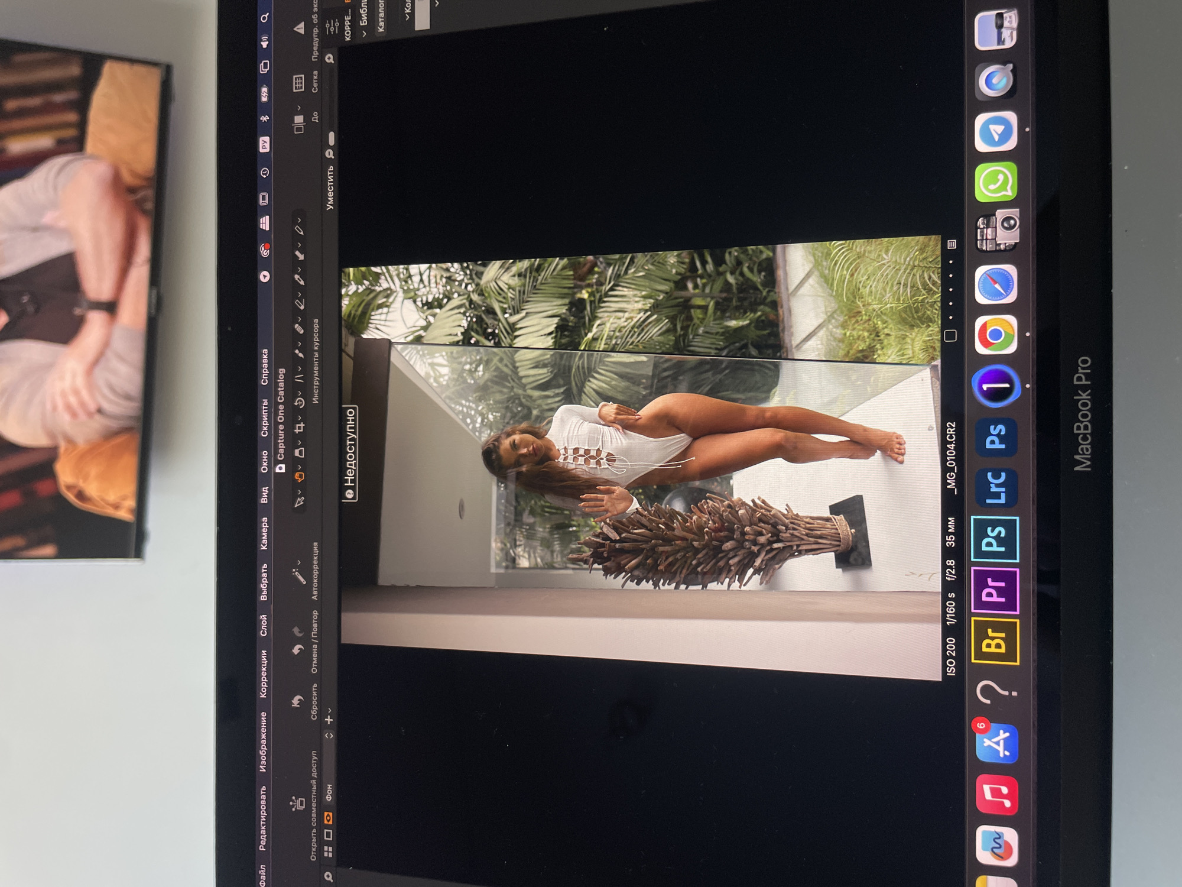Click the ISO 200 value under the image
The height and width of the screenshot is (887, 1182).
[950, 655]
